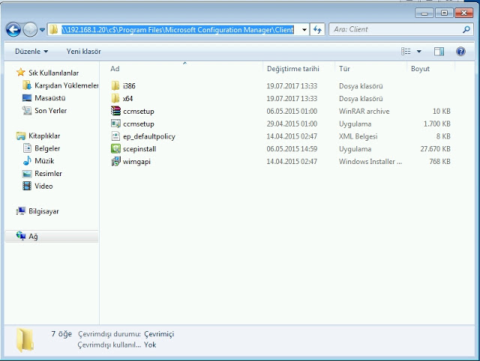
Task: Select the scepinstall application icon
Action: point(115,149)
